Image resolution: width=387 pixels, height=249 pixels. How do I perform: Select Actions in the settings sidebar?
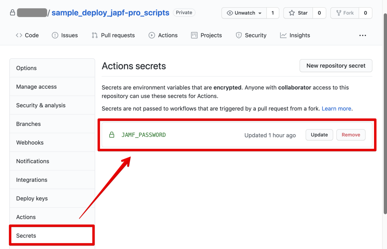tap(52, 217)
